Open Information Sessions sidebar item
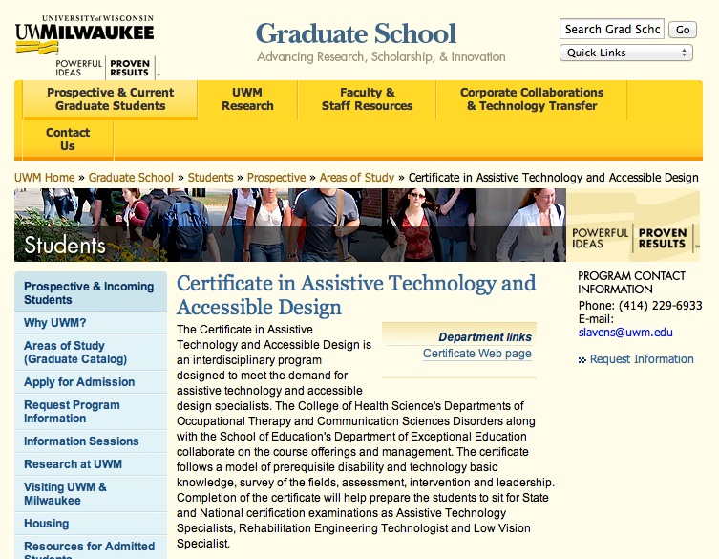Screen dimensions: 719x559 click(81, 441)
